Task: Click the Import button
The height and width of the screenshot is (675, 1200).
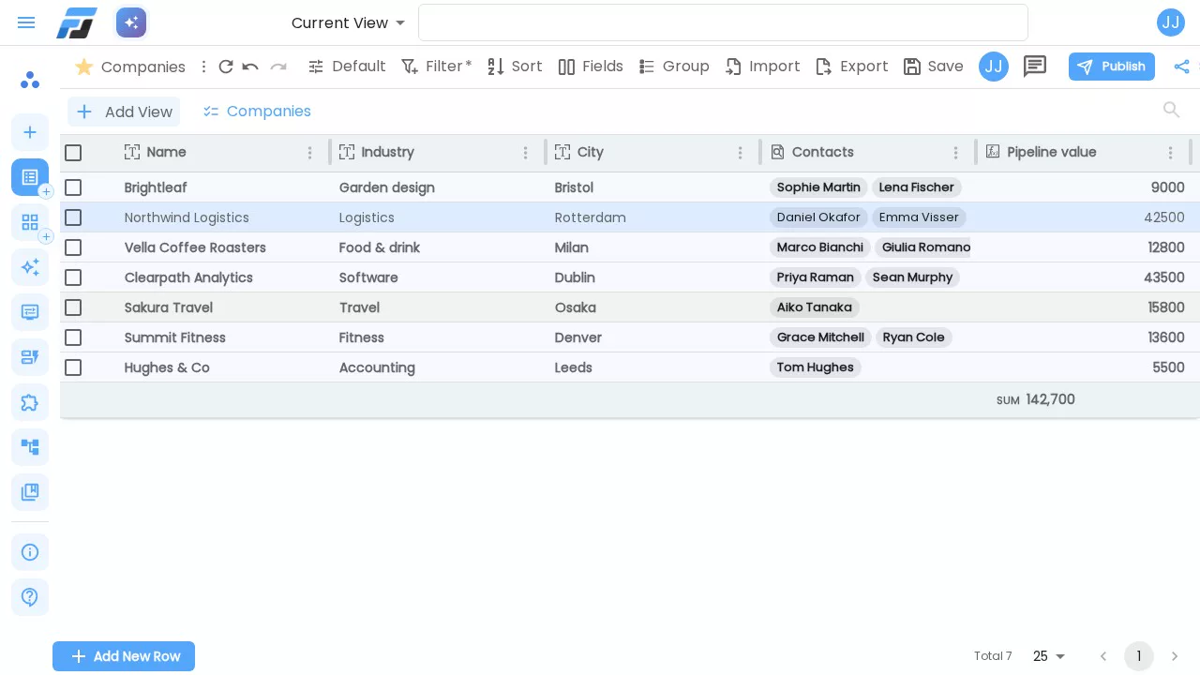Action: (x=762, y=67)
